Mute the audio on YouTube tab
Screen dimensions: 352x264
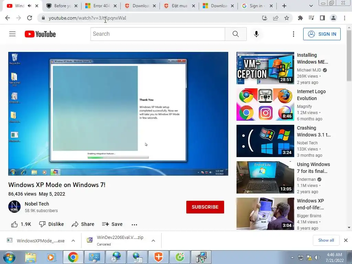coord(30,6)
